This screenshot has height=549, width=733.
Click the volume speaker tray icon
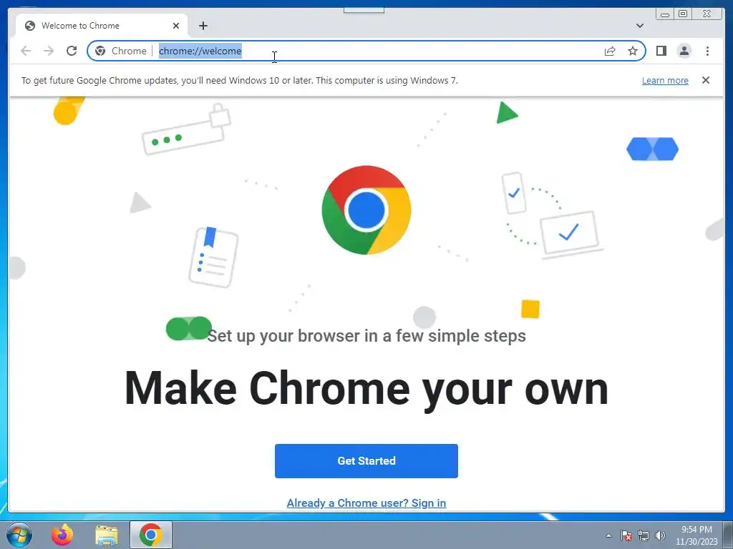click(660, 535)
